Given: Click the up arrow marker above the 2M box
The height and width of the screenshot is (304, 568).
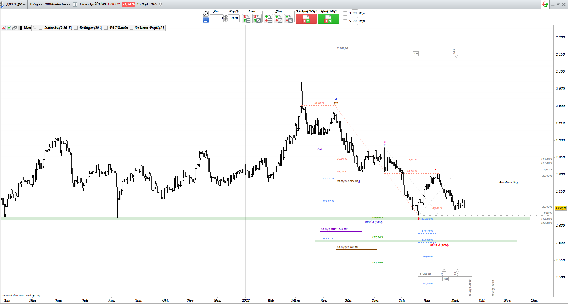Looking at the screenshot, I should pyautogui.click(x=444, y=270).
